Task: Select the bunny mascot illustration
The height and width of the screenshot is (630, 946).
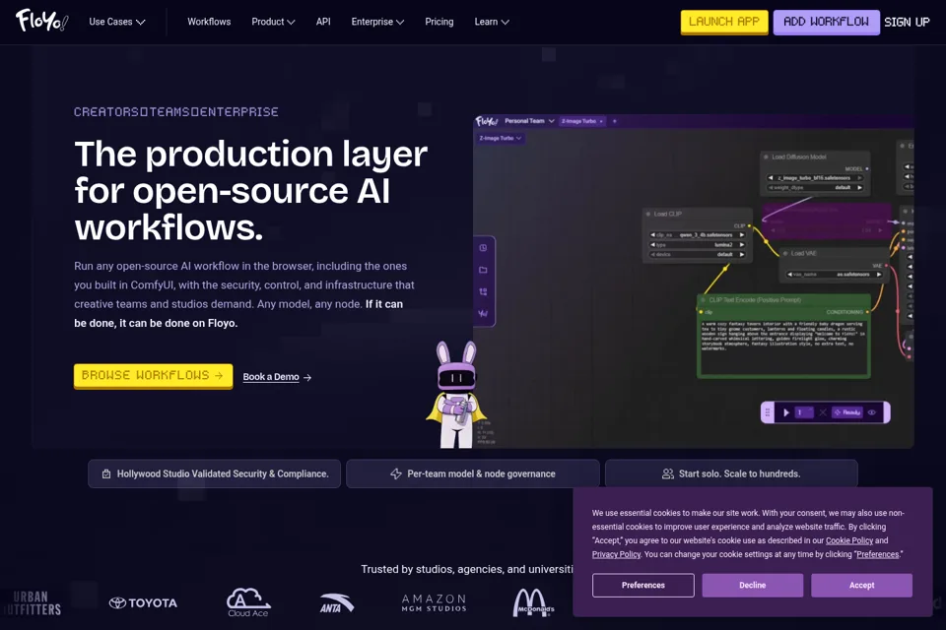Action: 456,395
